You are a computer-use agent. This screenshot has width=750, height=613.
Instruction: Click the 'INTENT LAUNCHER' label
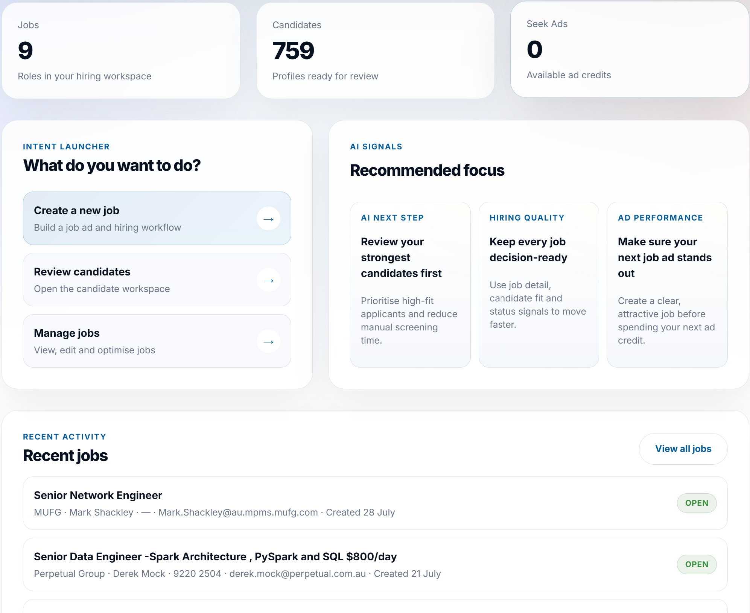point(66,147)
